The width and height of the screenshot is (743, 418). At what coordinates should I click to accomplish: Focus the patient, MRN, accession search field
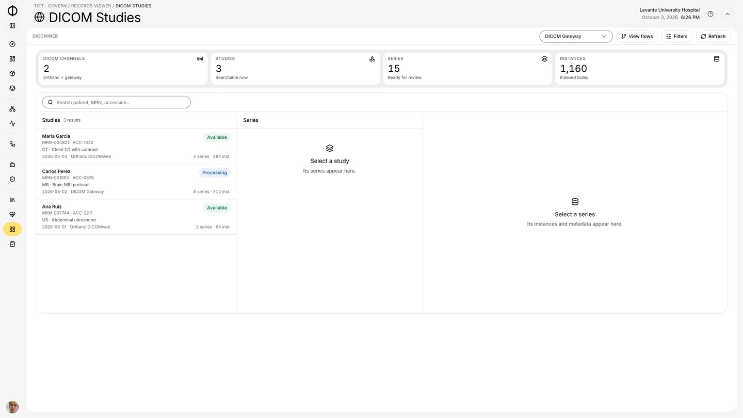[x=117, y=102]
